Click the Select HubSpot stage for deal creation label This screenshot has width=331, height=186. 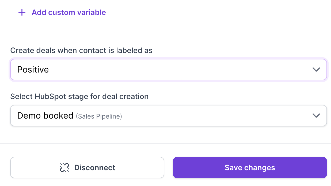pos(79,96)
